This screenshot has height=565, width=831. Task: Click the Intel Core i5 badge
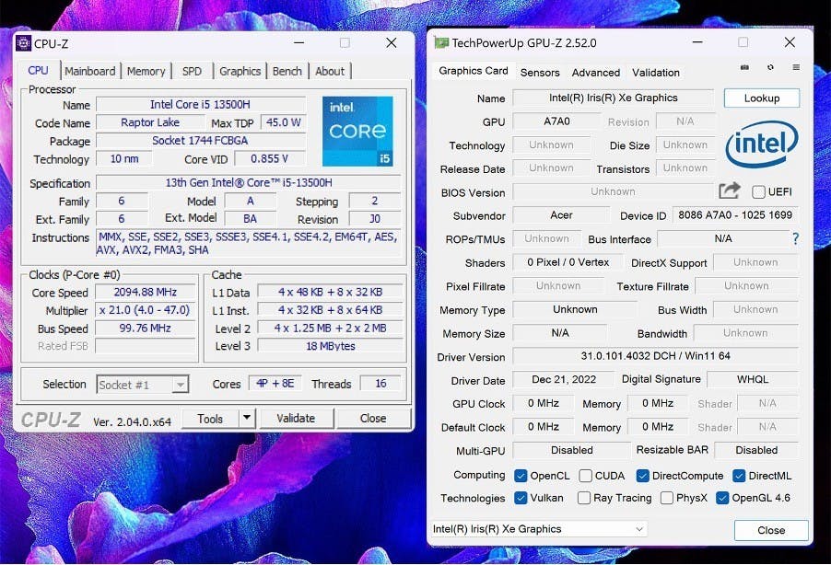tap(357, 132)
